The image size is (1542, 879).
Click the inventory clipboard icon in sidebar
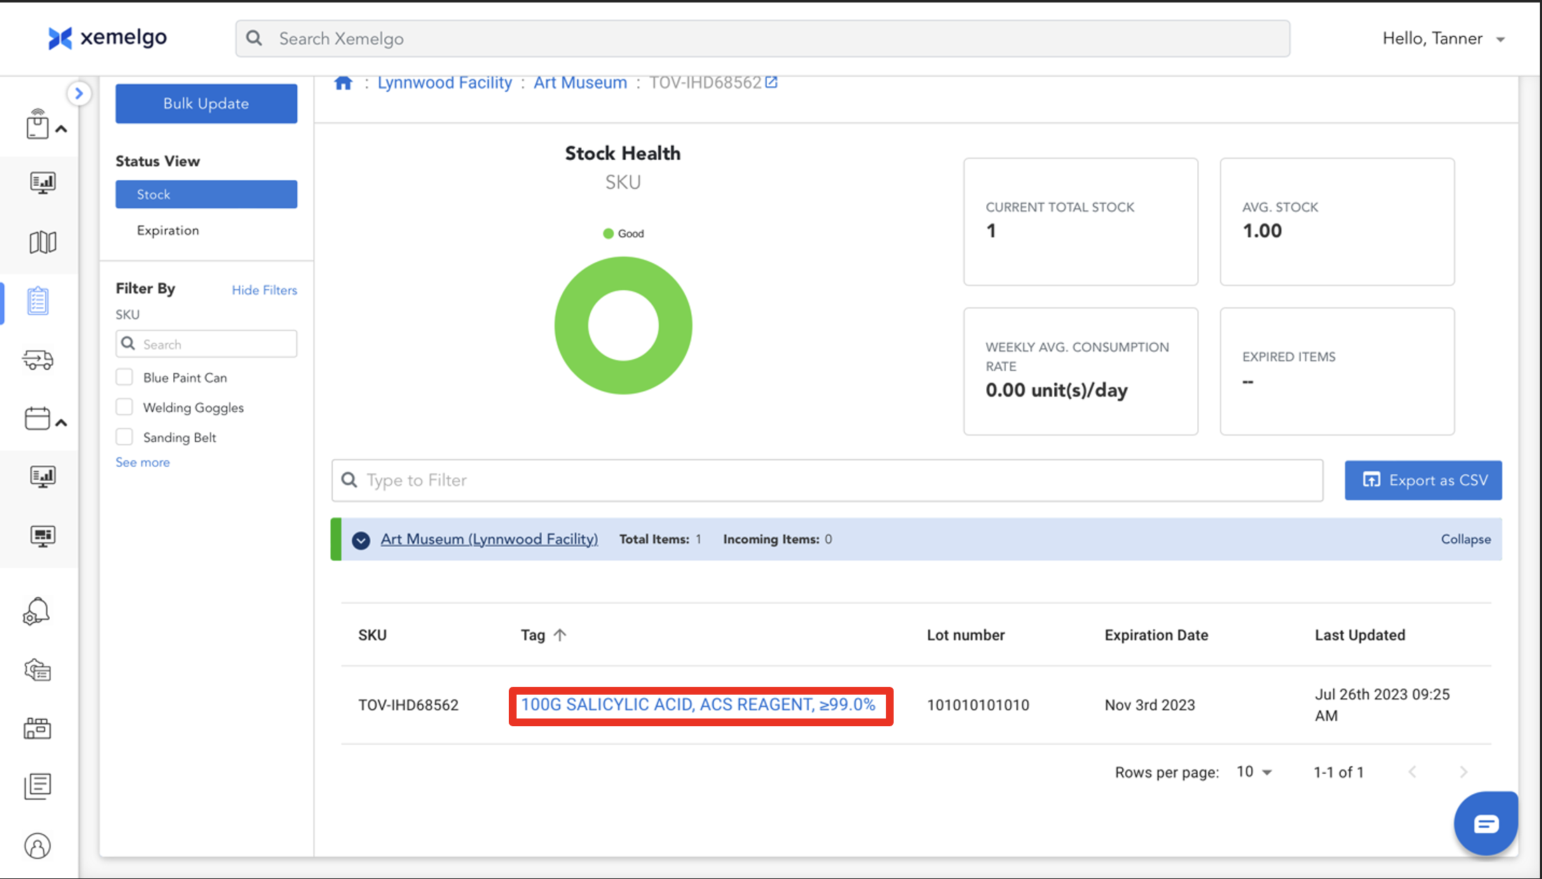38,301
